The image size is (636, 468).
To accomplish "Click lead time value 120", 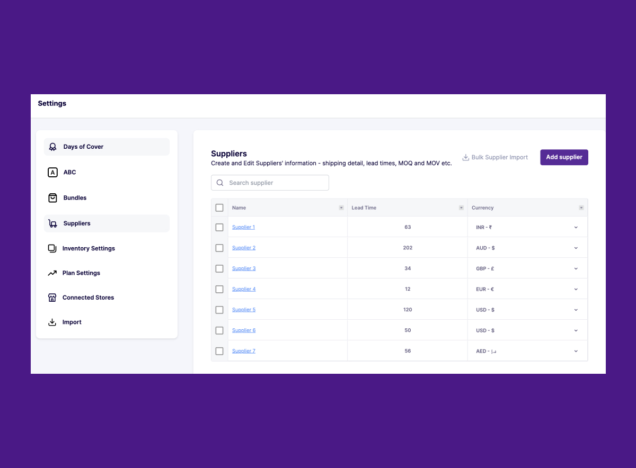I will tap(408, 310).
